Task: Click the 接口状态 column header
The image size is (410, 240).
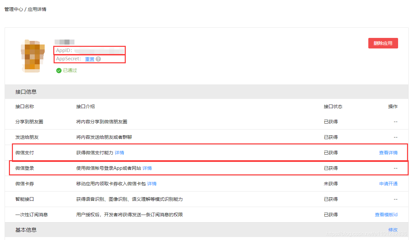Action: click(333, 106)
